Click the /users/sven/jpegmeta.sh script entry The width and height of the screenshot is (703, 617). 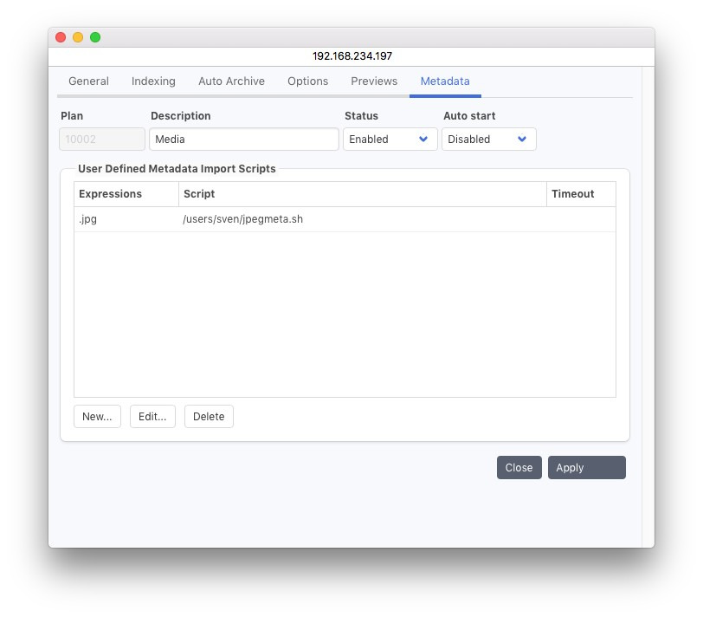pyautogui.click(x=243, y=219)
